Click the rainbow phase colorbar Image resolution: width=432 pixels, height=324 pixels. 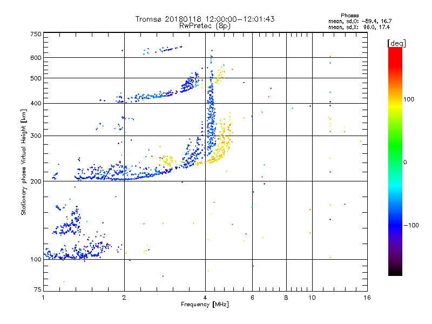click(x=395, y=161)
